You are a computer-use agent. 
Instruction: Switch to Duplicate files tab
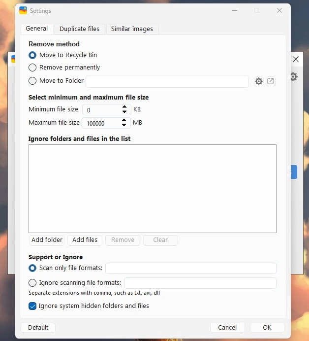pyautogui.click(x=80, y=29)
